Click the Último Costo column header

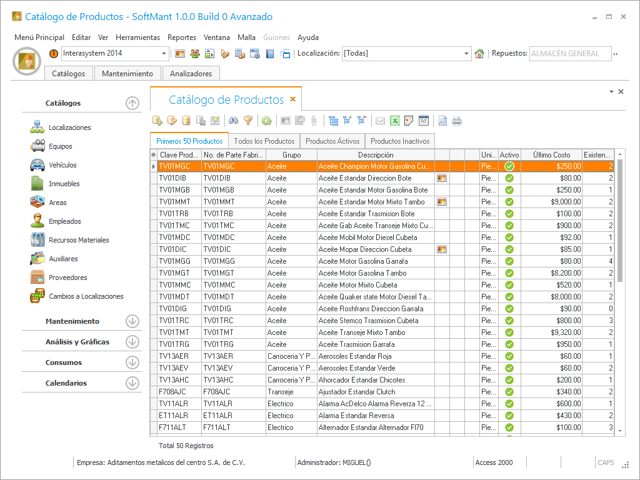click(x=551, y=154)
